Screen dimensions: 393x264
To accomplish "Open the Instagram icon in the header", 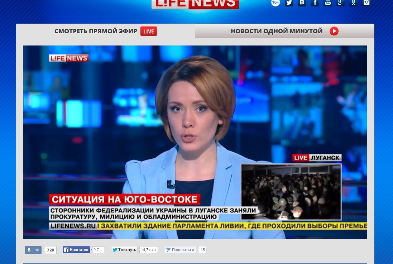I will pos(366,3).
